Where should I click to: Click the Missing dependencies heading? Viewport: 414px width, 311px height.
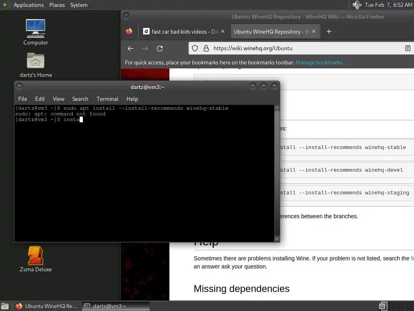[x=242, y=289]
